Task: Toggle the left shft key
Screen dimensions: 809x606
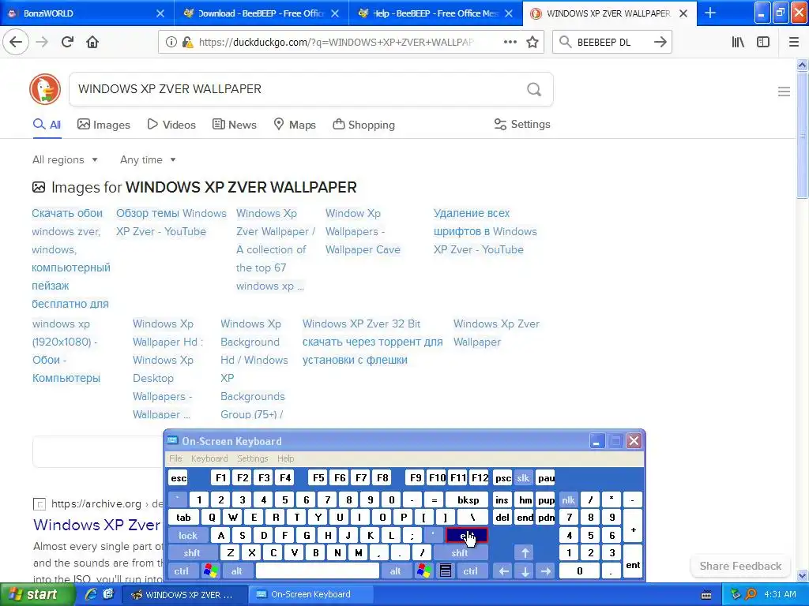Action: click(192, 553)
